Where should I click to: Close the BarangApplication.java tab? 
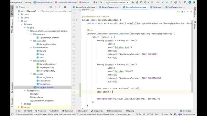(147, 7)
